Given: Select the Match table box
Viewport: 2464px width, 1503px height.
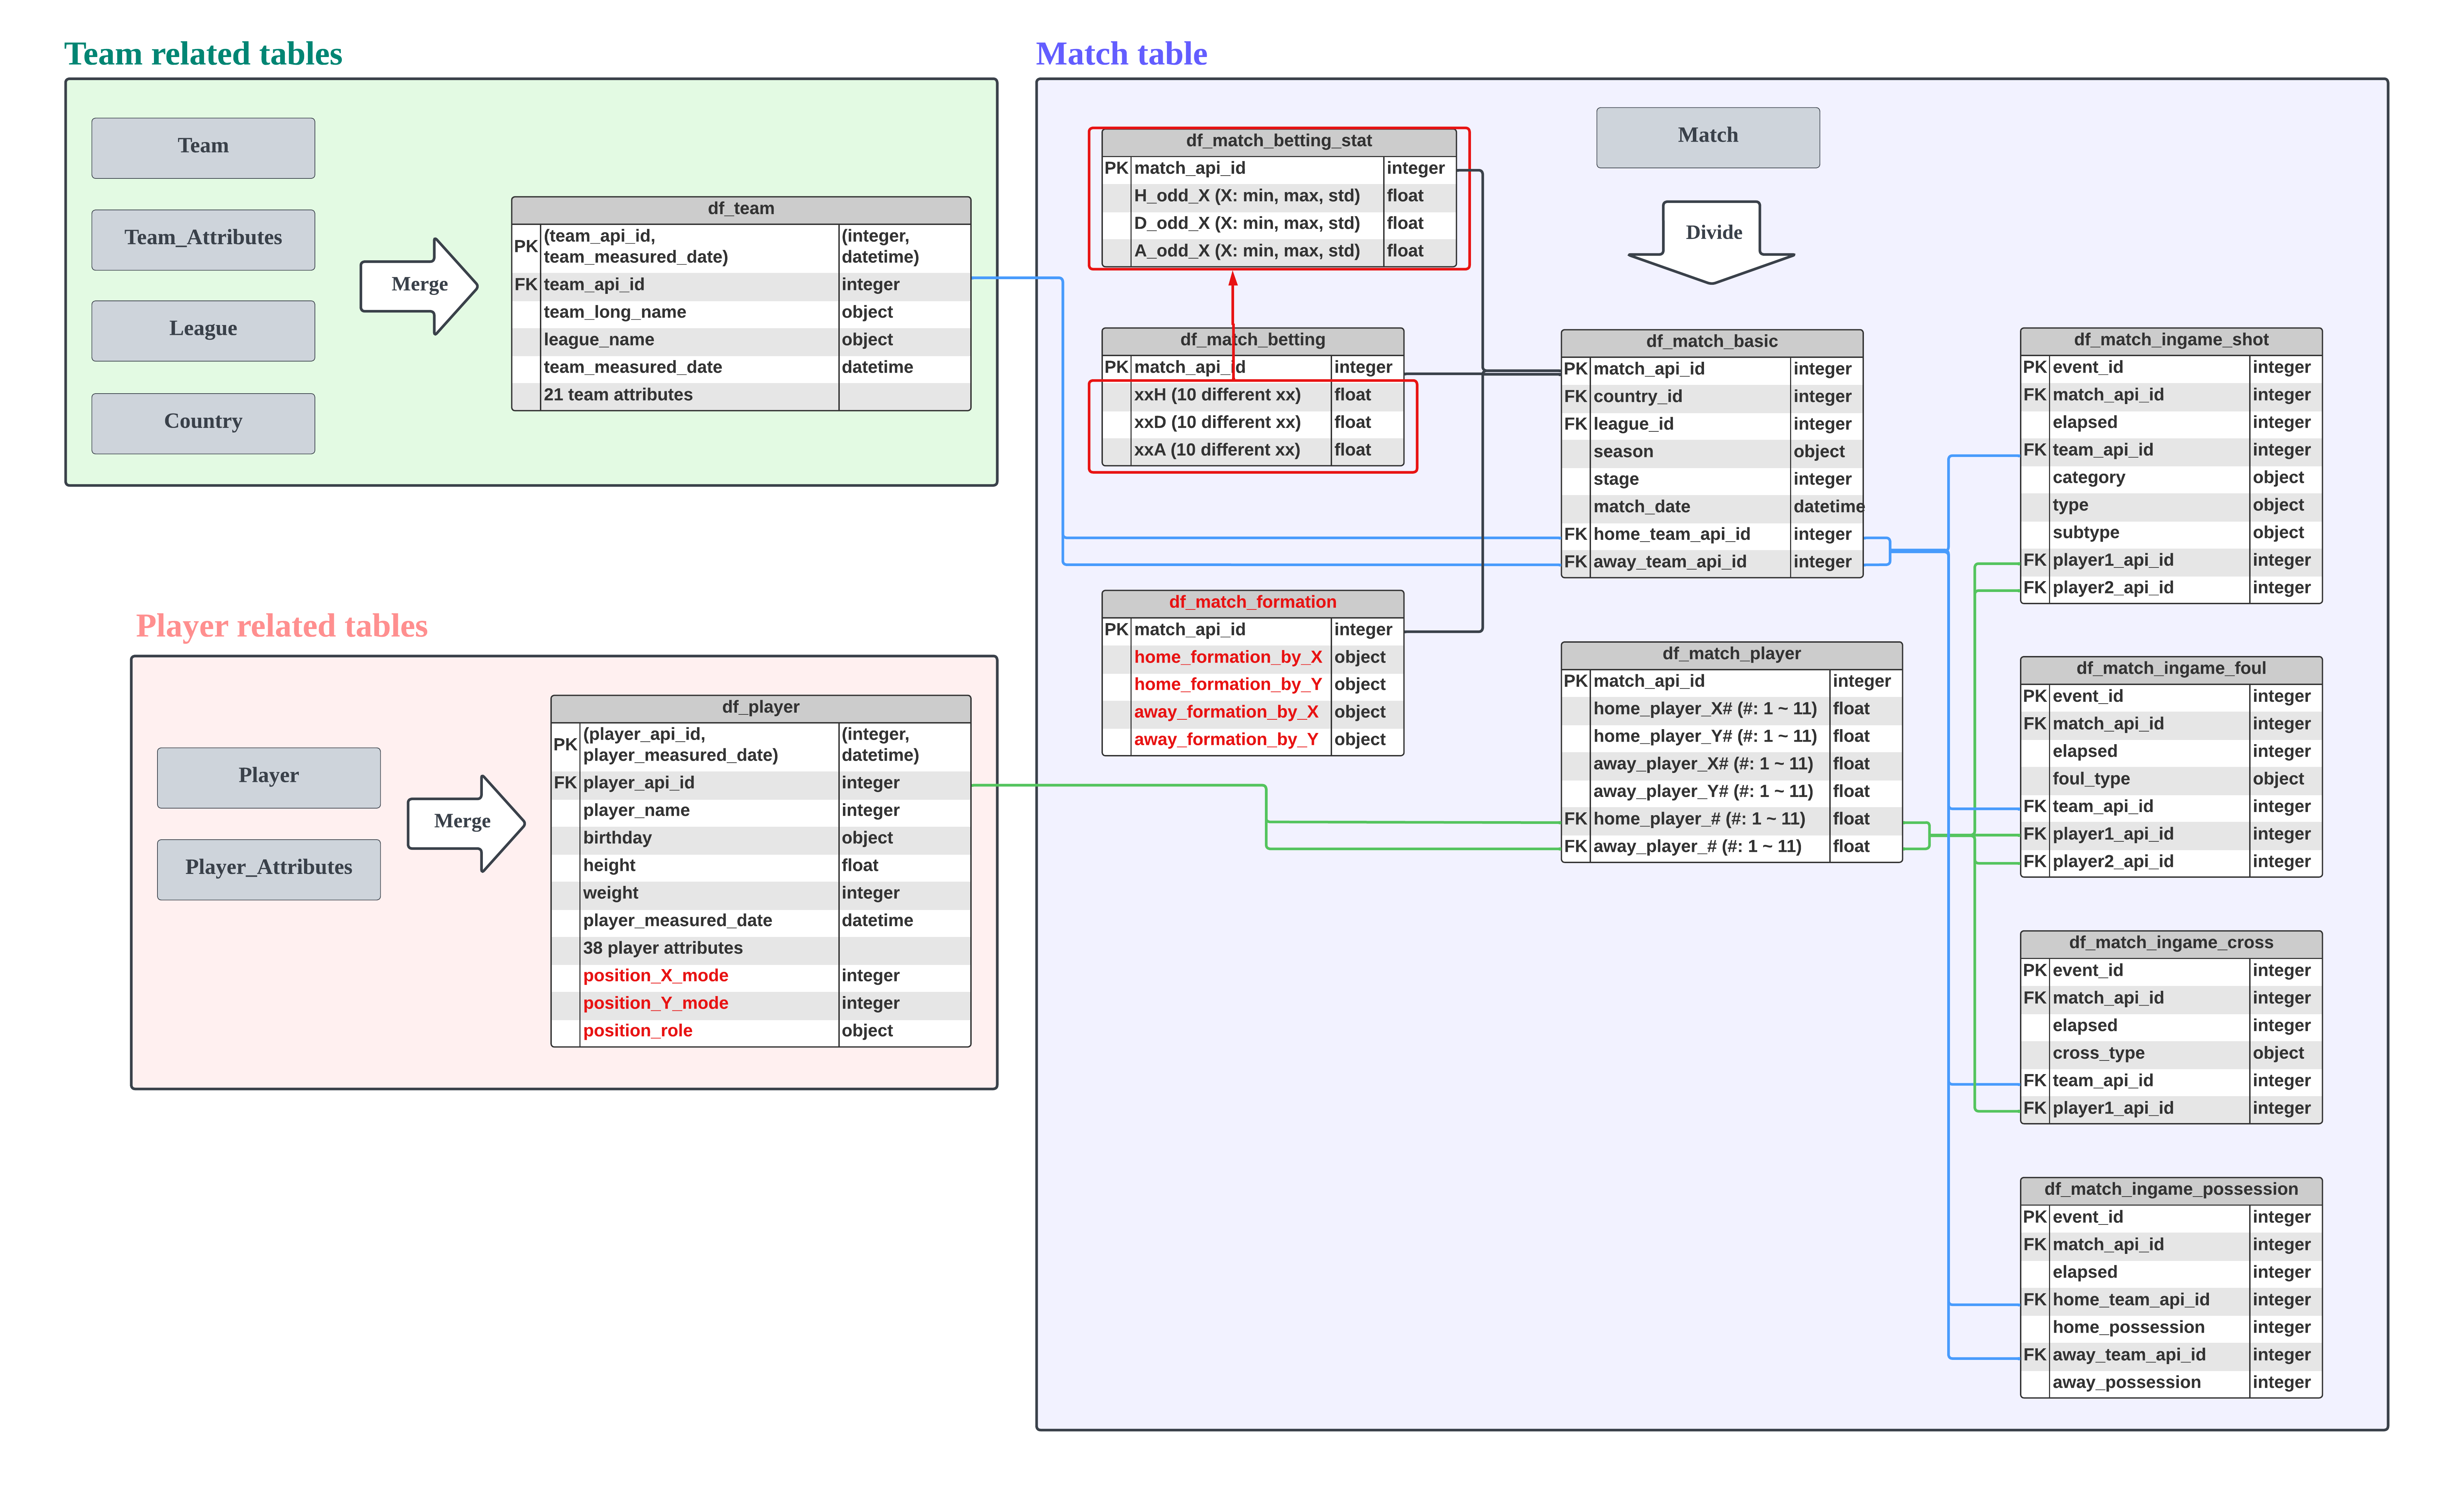Looking at the screenshot, I should pyautogui.click(x=1707, y=137).
